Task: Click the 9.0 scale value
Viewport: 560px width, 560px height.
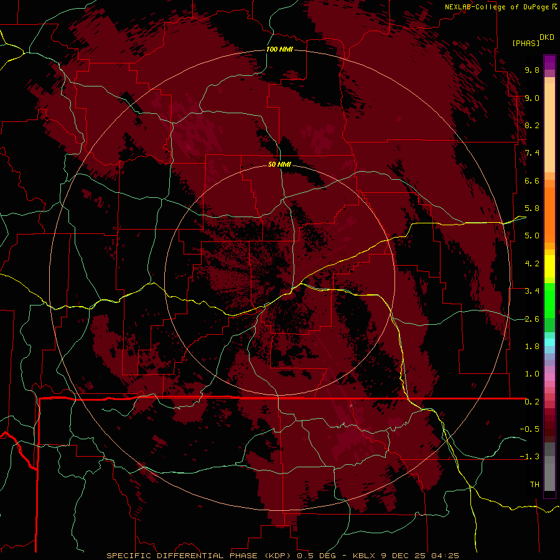Action: (532, 98)
